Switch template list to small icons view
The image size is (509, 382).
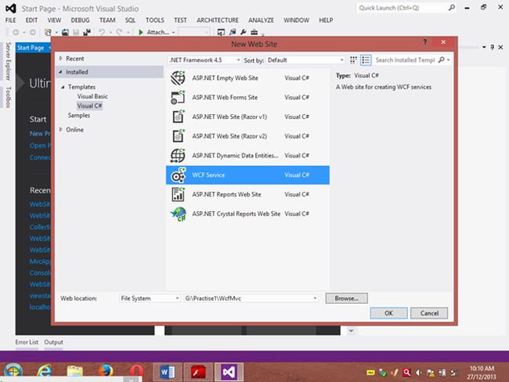coord(353,60)
